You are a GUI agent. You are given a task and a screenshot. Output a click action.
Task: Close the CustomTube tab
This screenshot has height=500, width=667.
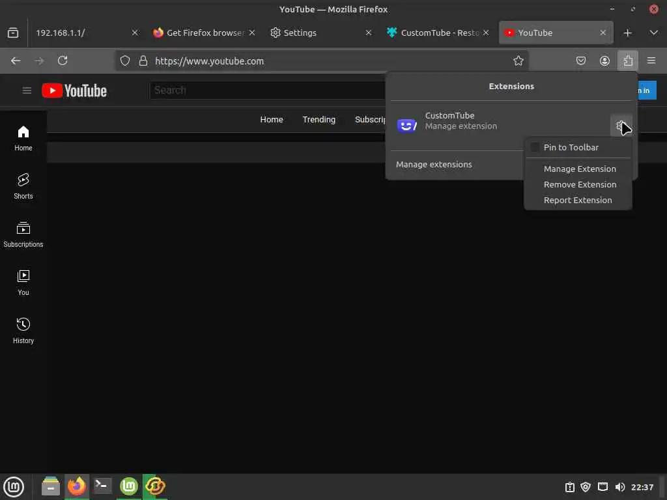tap(486, 33)
